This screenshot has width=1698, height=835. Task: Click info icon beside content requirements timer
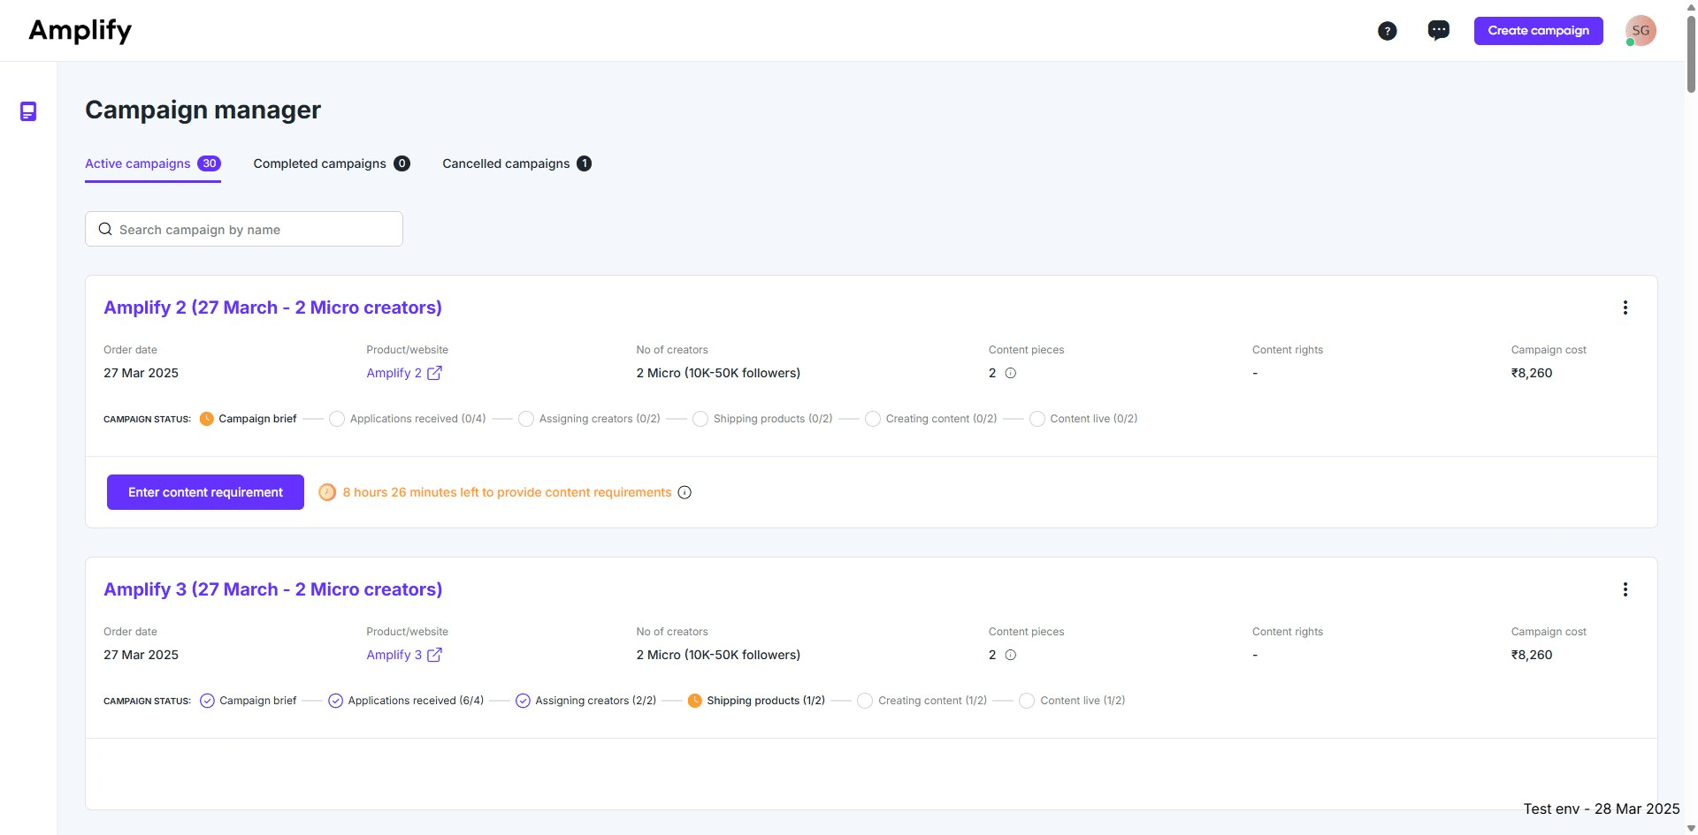tap(685, 492)
